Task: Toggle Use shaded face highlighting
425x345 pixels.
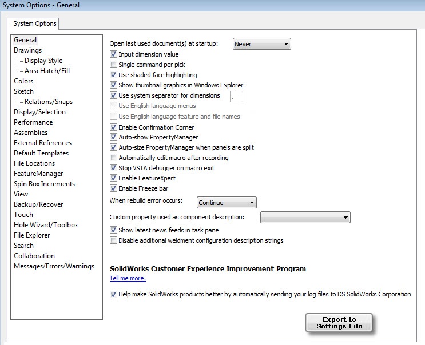Action: point(113,75)
